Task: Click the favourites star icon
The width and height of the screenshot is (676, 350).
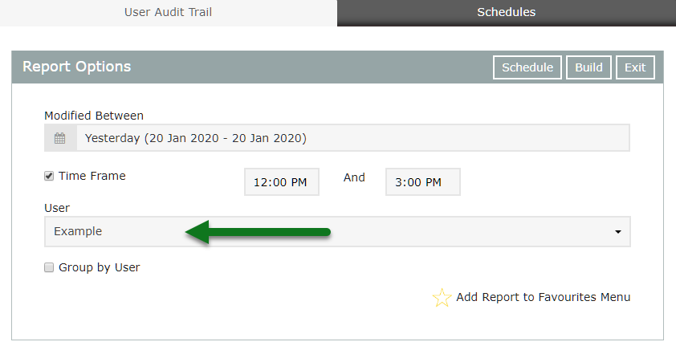Action: 442,298
